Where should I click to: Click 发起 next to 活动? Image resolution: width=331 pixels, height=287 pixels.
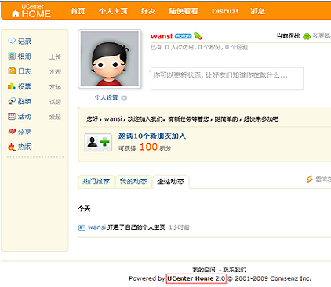pyautogui.click(x=55, y=117)
